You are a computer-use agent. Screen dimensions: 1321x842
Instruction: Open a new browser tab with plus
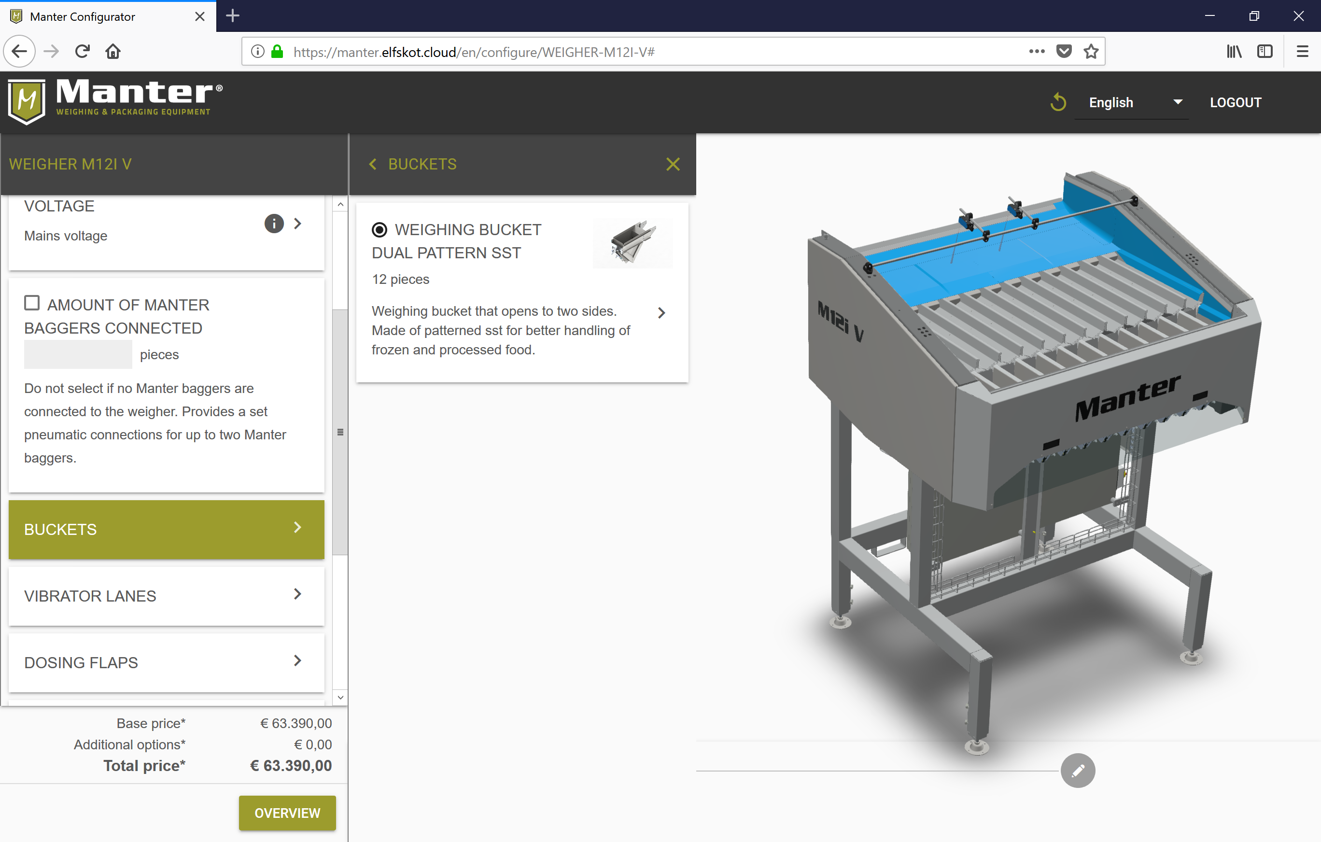click(x=233, y=16)
